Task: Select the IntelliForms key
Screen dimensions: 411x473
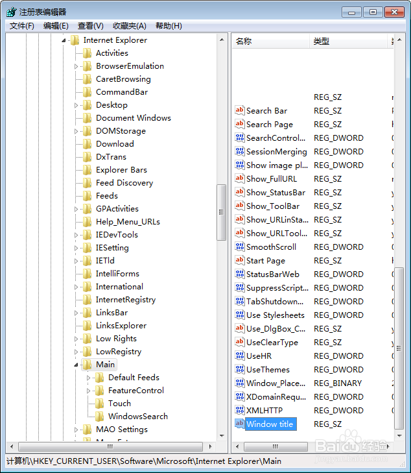Action: click(117, 274)
